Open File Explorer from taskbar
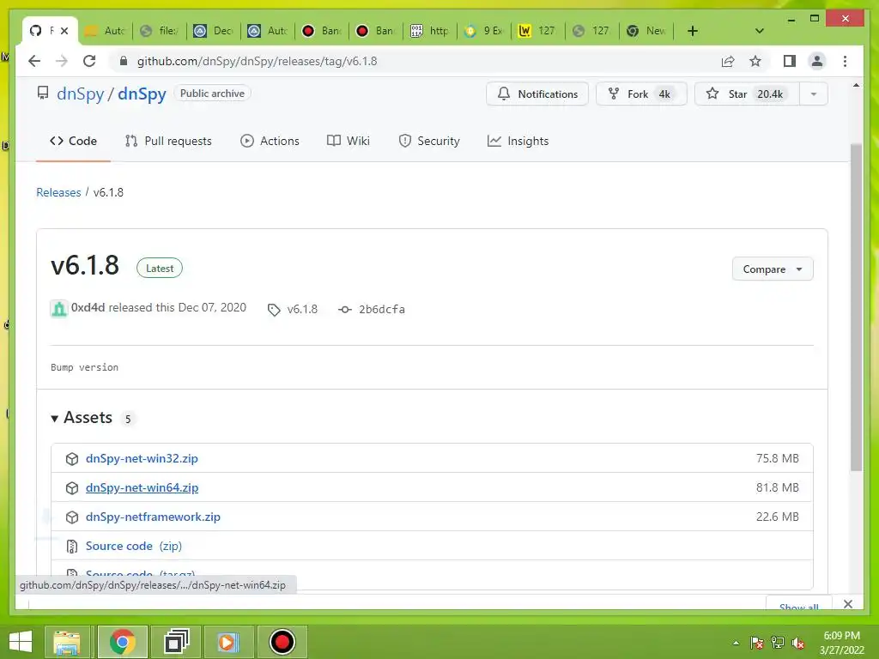 [x=67, y=642]
